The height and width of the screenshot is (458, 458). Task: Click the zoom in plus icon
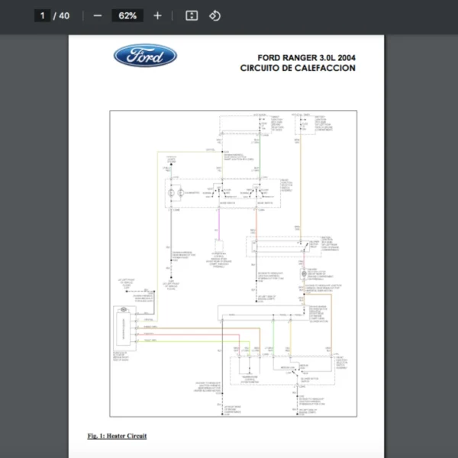[x=157, y=15]
